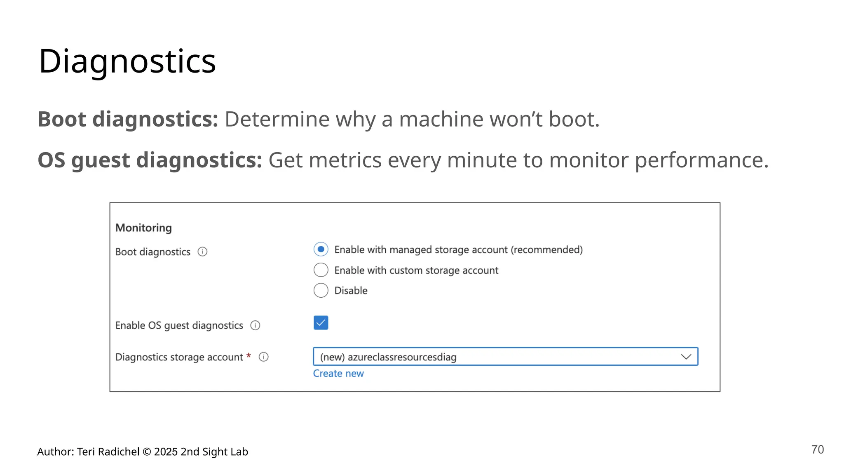Click the bold 'Boot diagnostics:' text

tap(128, 119)
